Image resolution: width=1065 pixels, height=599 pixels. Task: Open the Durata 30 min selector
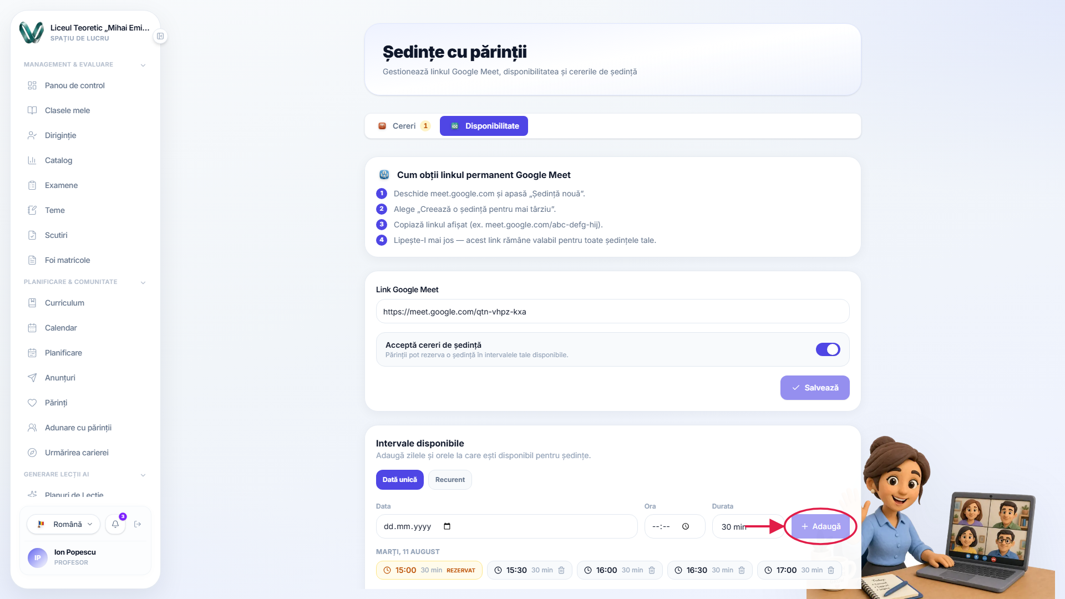pos(747,526)
